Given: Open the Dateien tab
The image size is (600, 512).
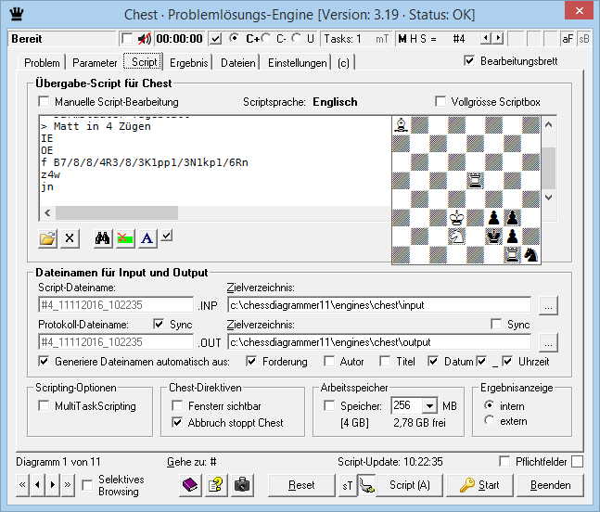Looking at the screenshot, I should [238, 62].
